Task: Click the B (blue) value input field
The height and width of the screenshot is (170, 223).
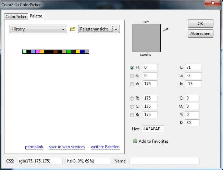Action: (150, 115)
